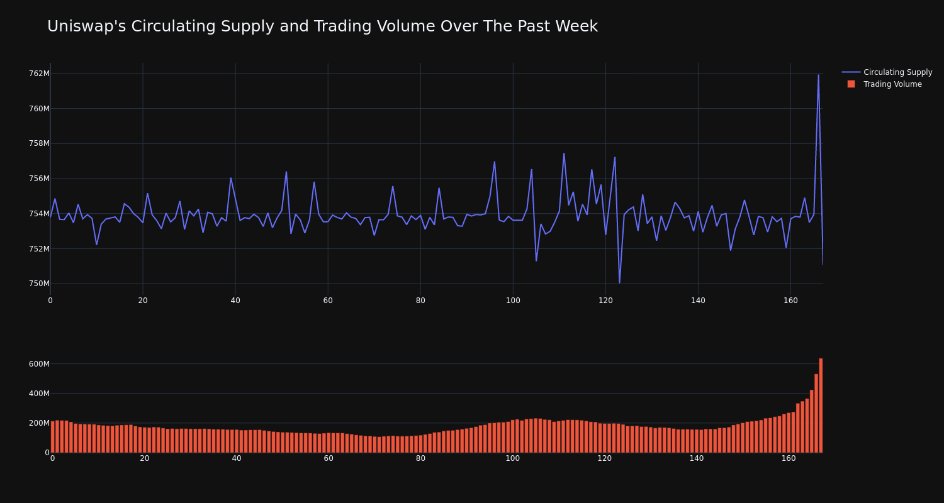The image size is (944, 503).
Task: Click the 758M y-axis label
Action: pos(39,143)
